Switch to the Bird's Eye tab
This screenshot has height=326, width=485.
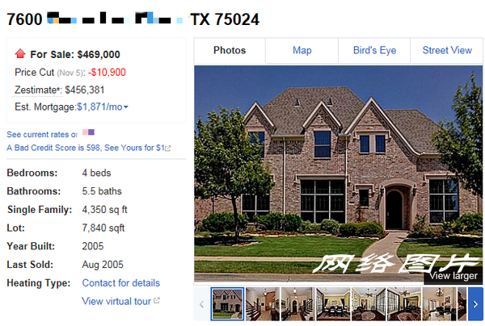point(374,50)
